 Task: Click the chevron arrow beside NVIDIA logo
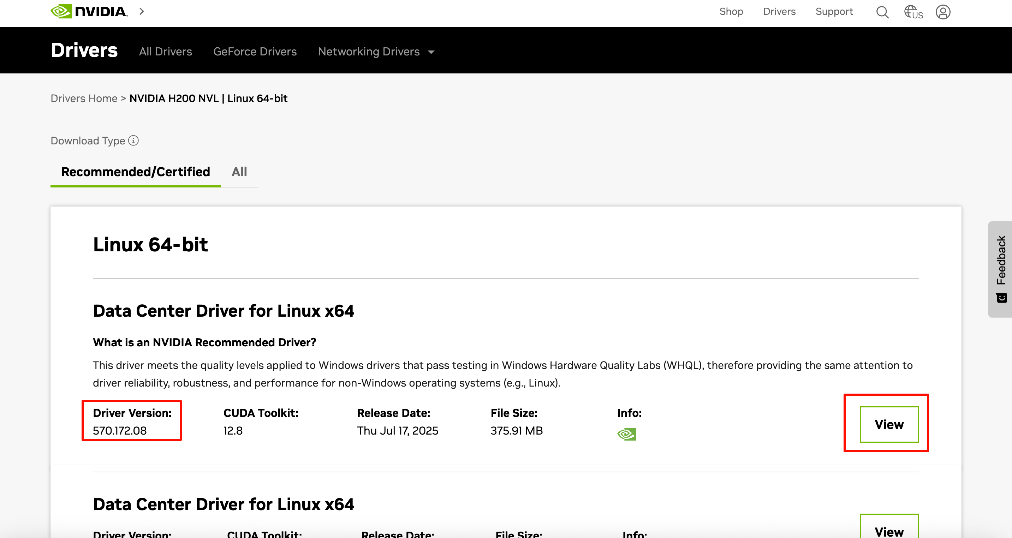(142, 11)
